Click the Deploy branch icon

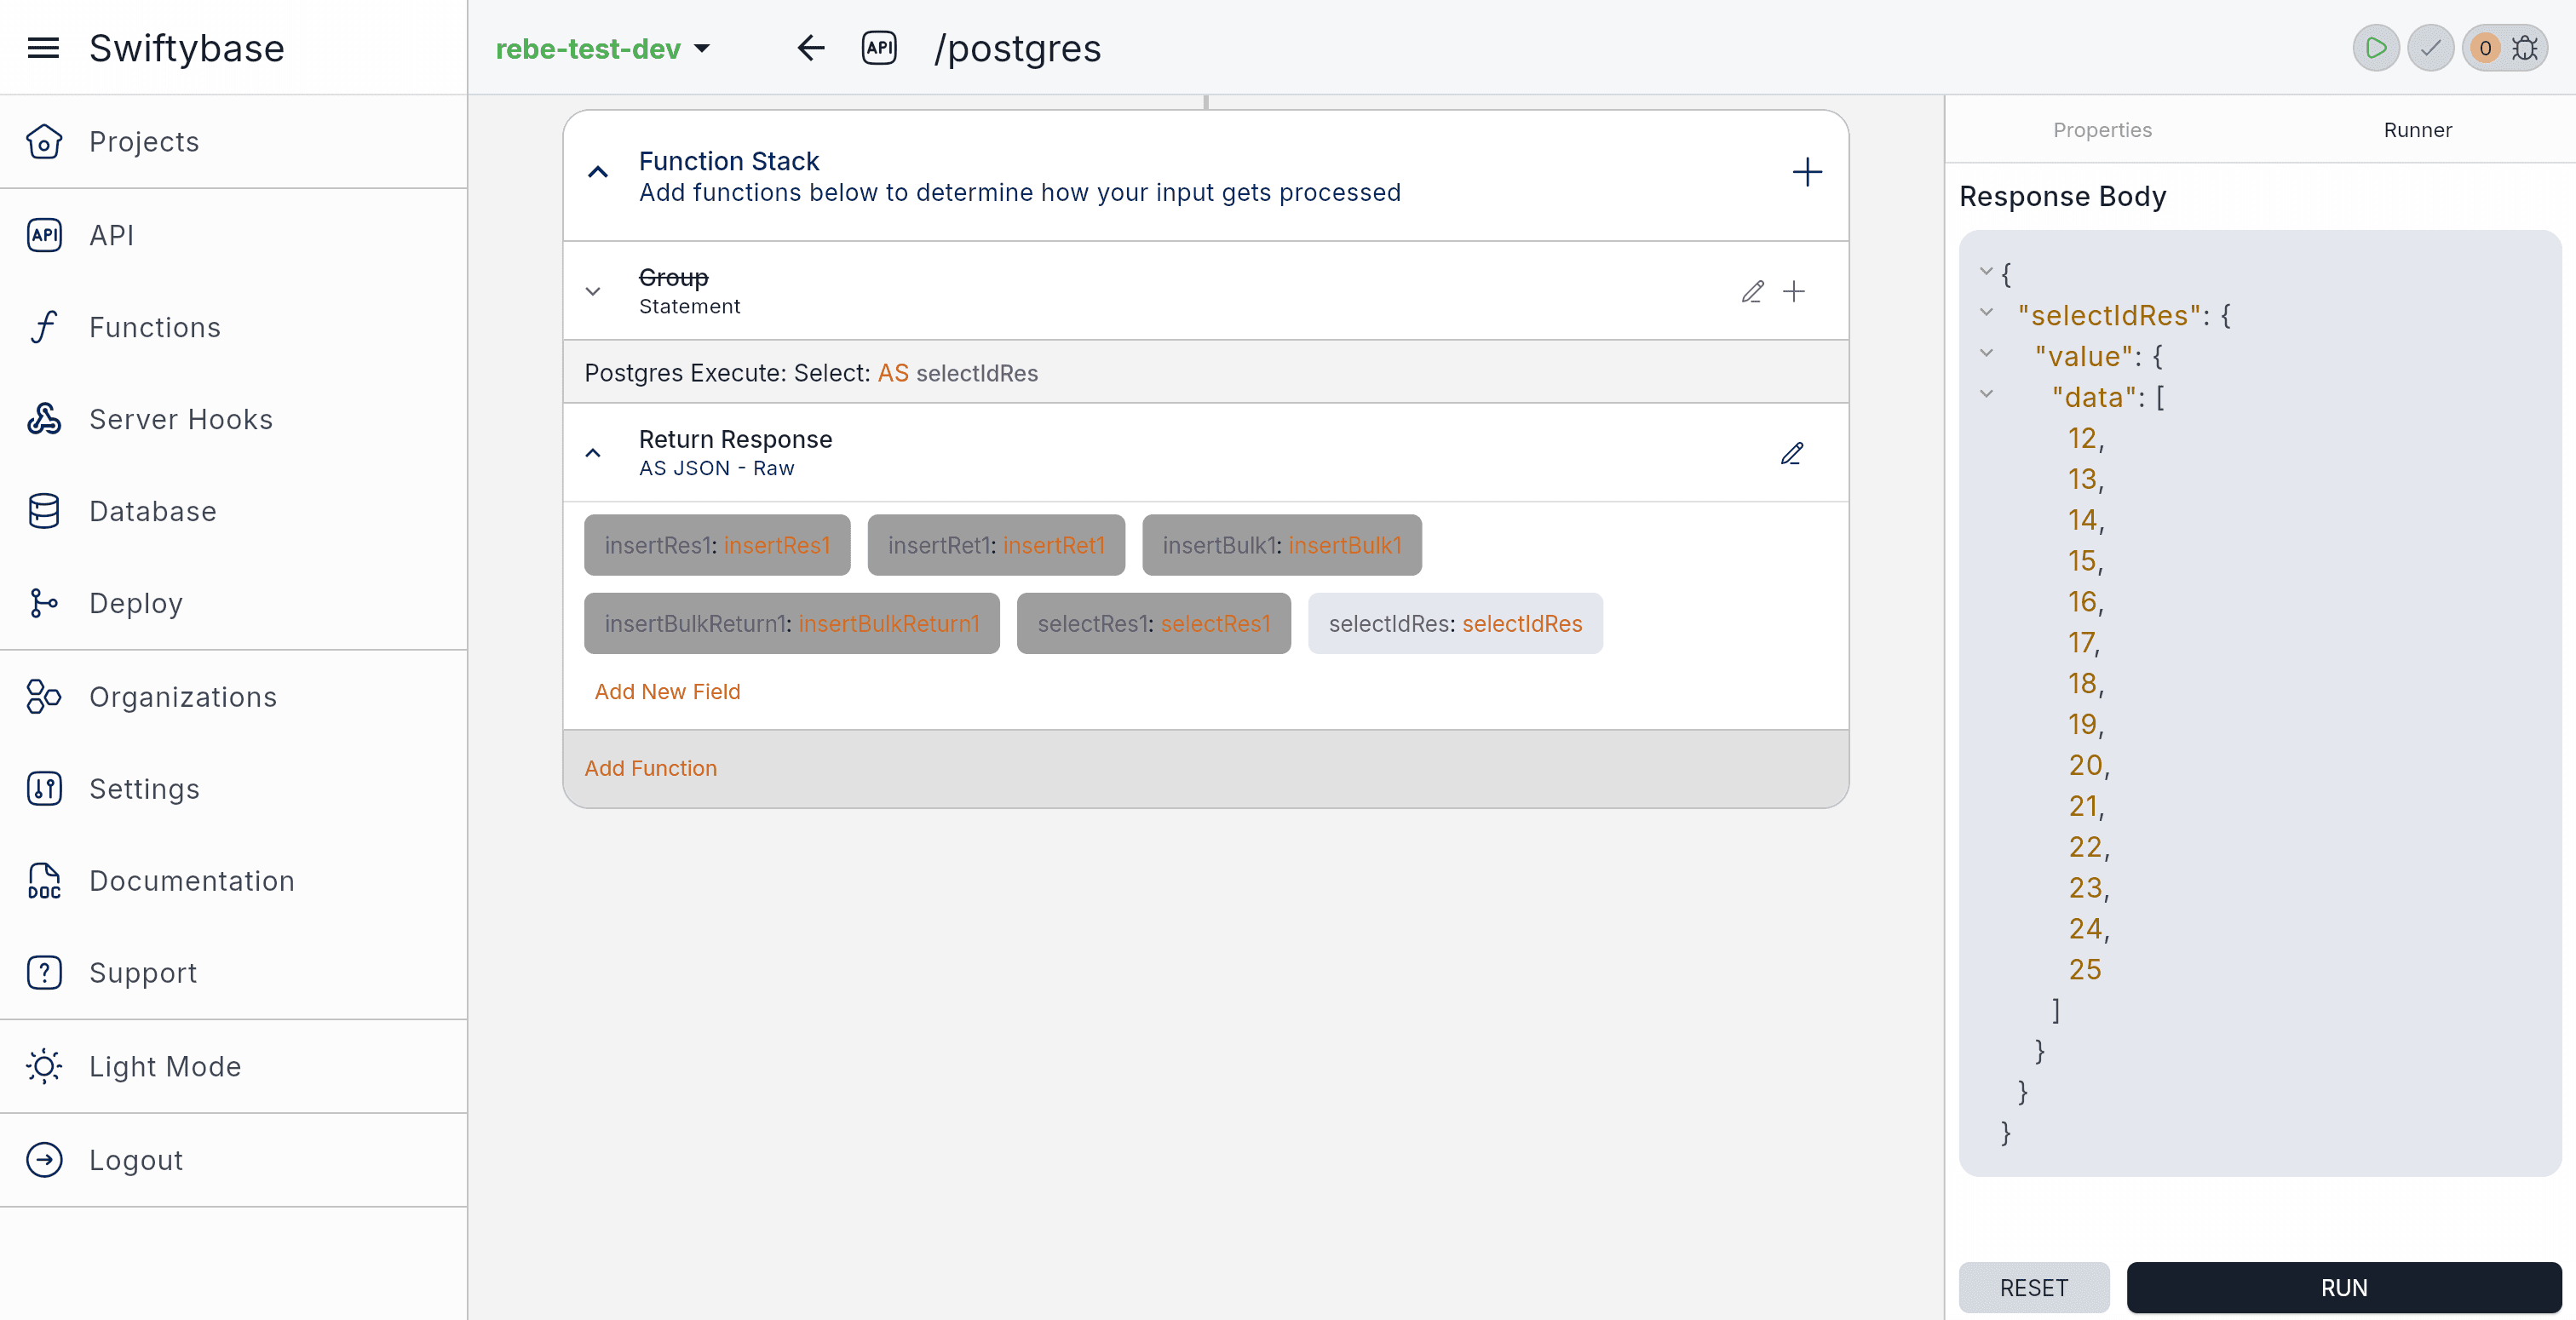(44, 603)
